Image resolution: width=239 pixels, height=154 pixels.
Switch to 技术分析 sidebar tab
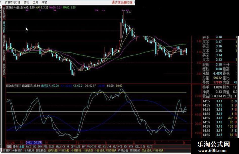tap(4, 27)
